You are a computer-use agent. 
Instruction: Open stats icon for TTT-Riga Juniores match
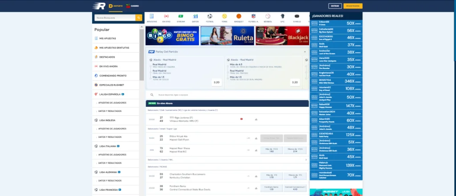256,119
